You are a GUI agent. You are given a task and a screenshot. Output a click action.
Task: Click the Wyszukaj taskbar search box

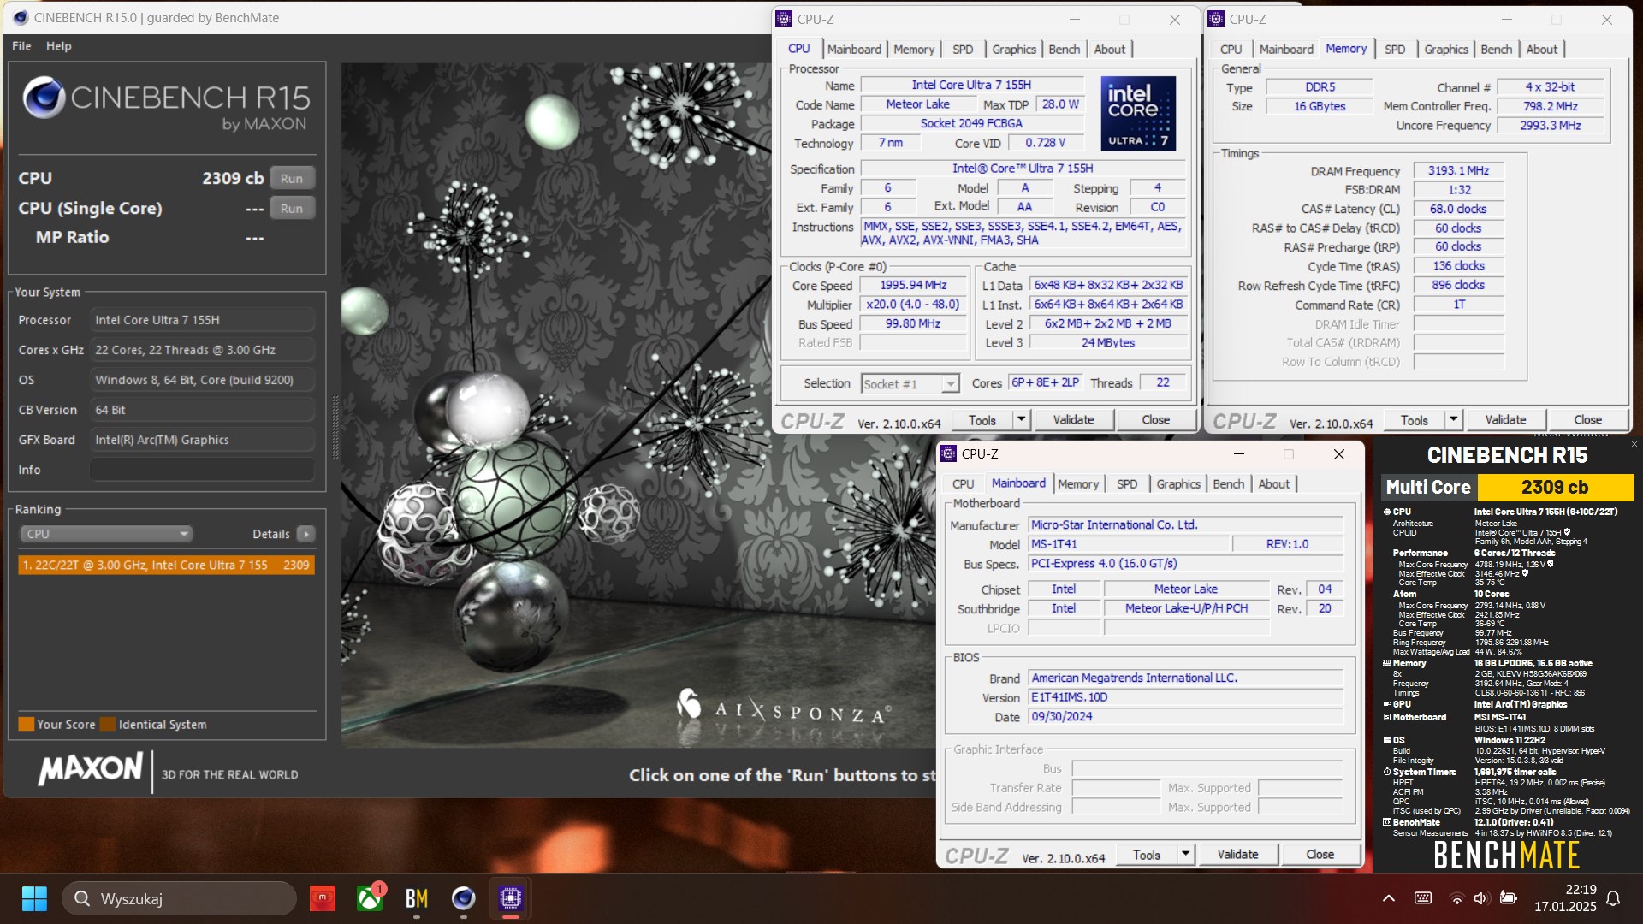pos(180,898)
